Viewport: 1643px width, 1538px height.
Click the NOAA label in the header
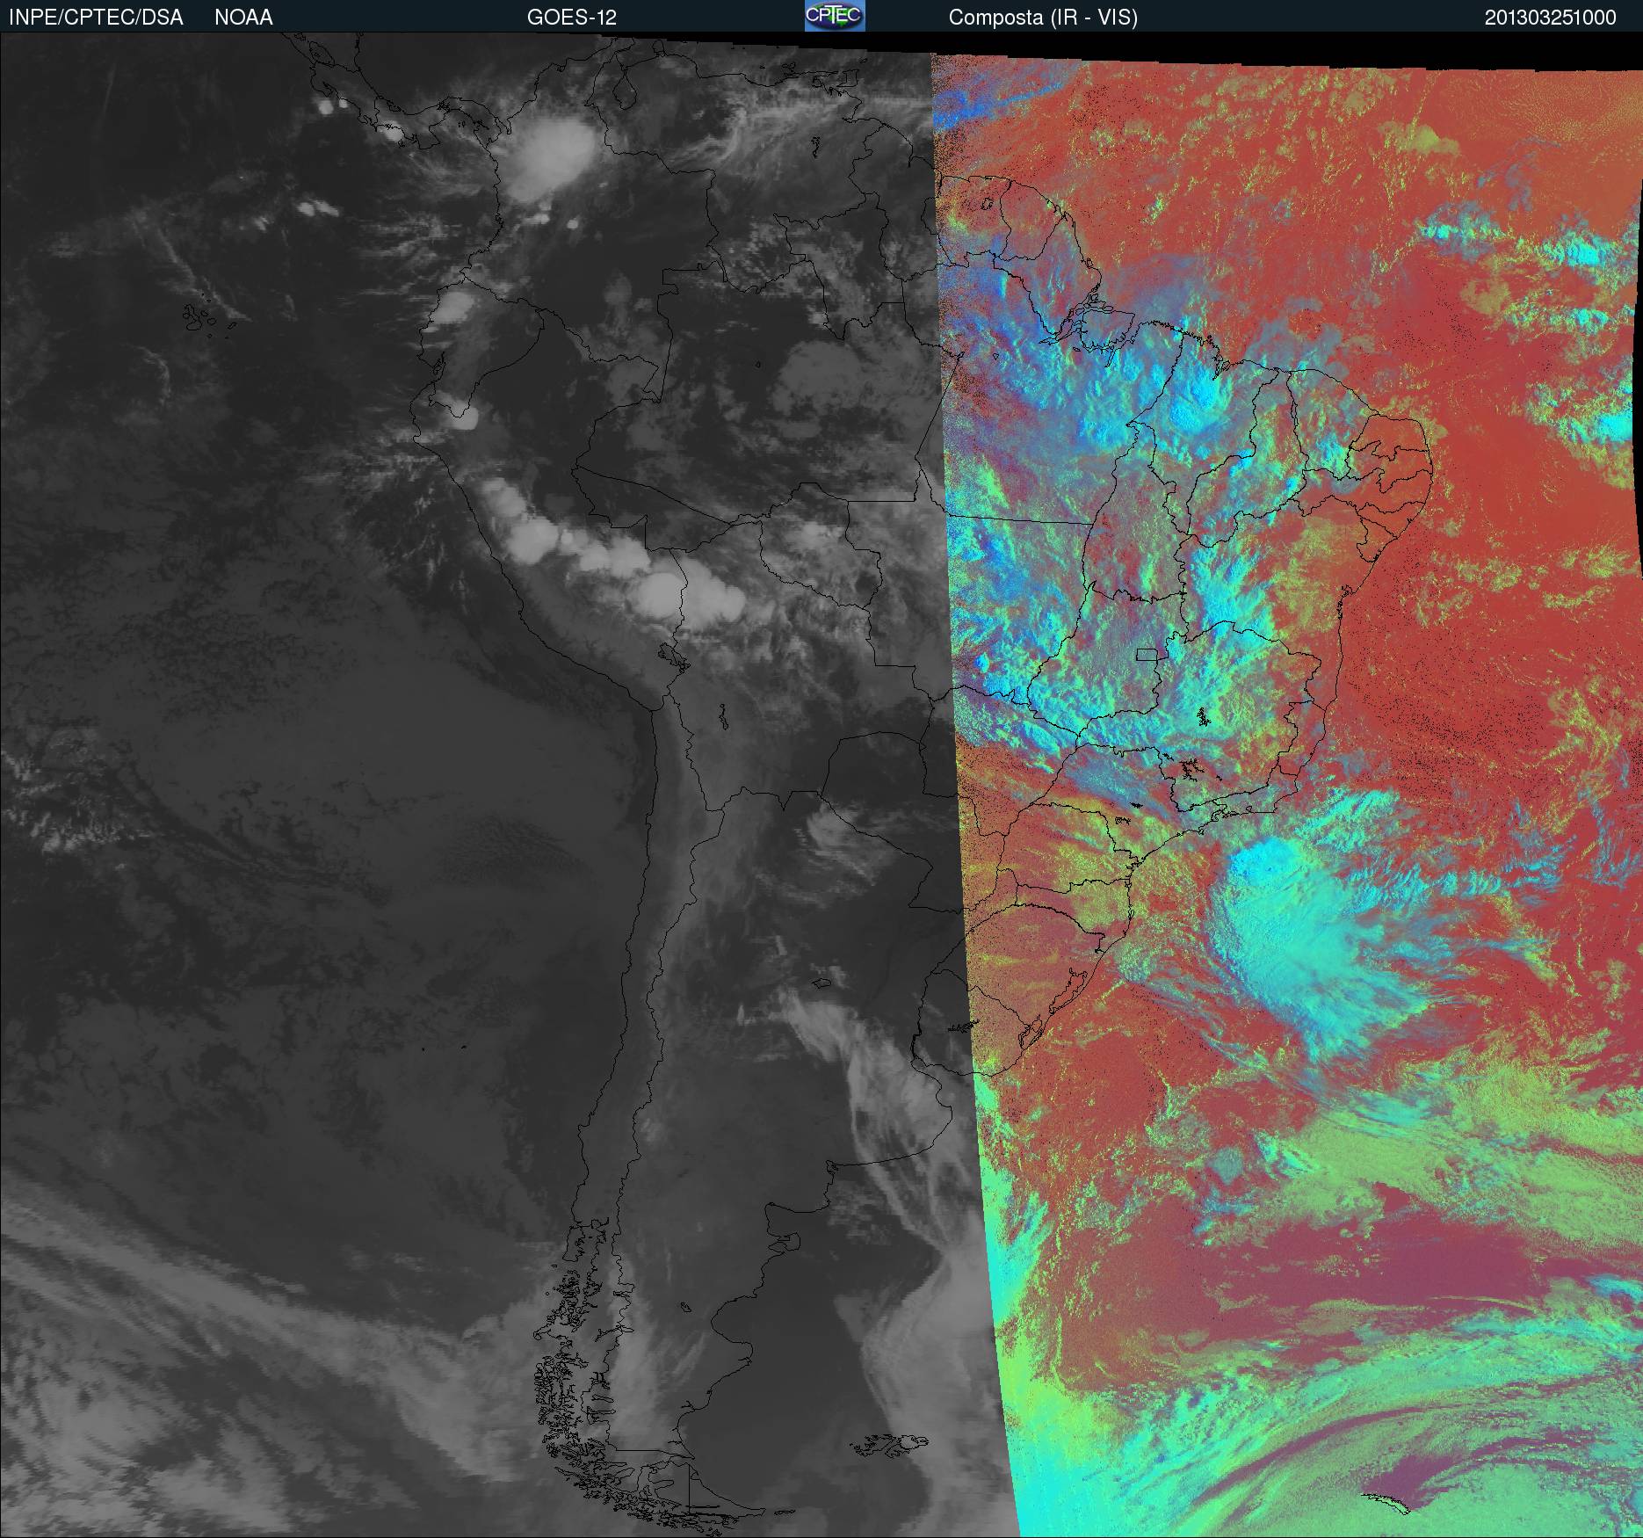click(x=244, y=18)
